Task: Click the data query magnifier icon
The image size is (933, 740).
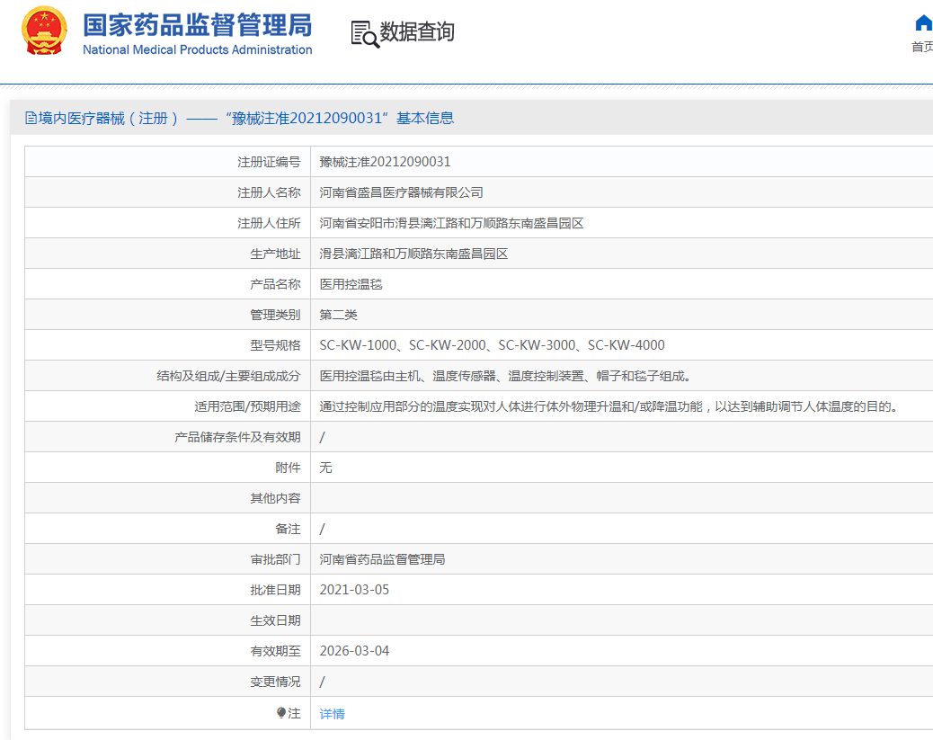Action: [364, 33]
